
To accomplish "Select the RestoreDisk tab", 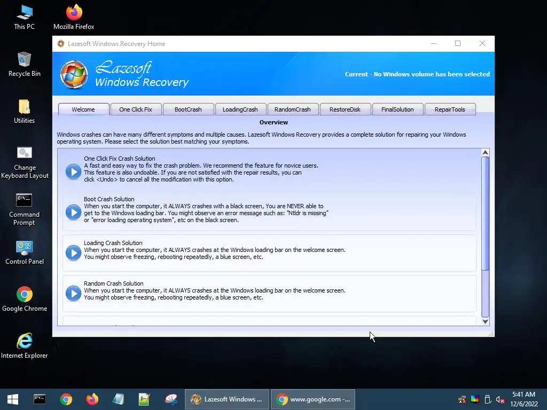I will click(x=345, y=109).
